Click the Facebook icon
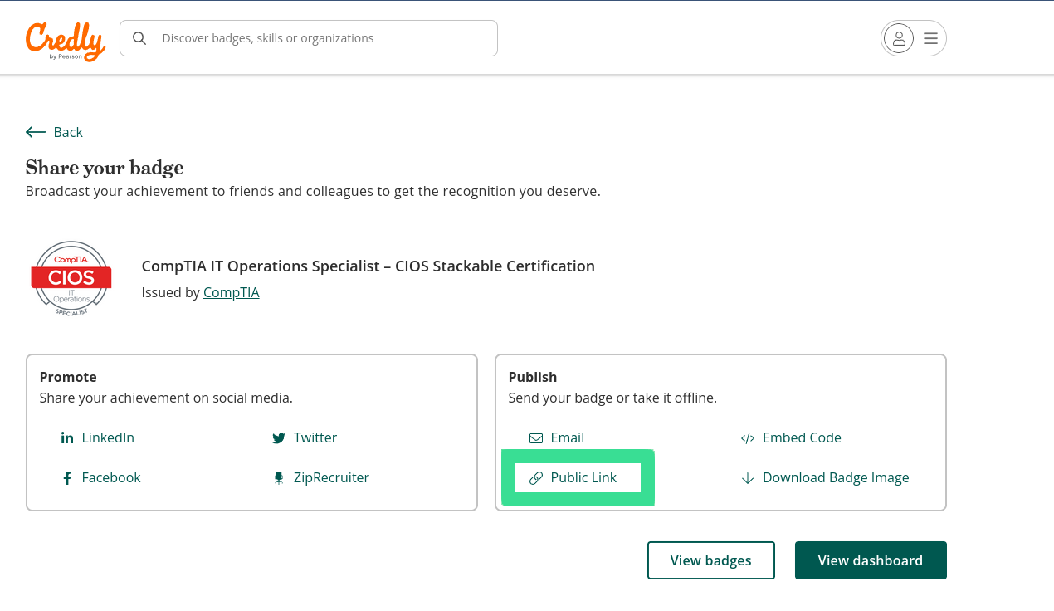The height and width of the screenshot is (611, 1054). (67, 478)
